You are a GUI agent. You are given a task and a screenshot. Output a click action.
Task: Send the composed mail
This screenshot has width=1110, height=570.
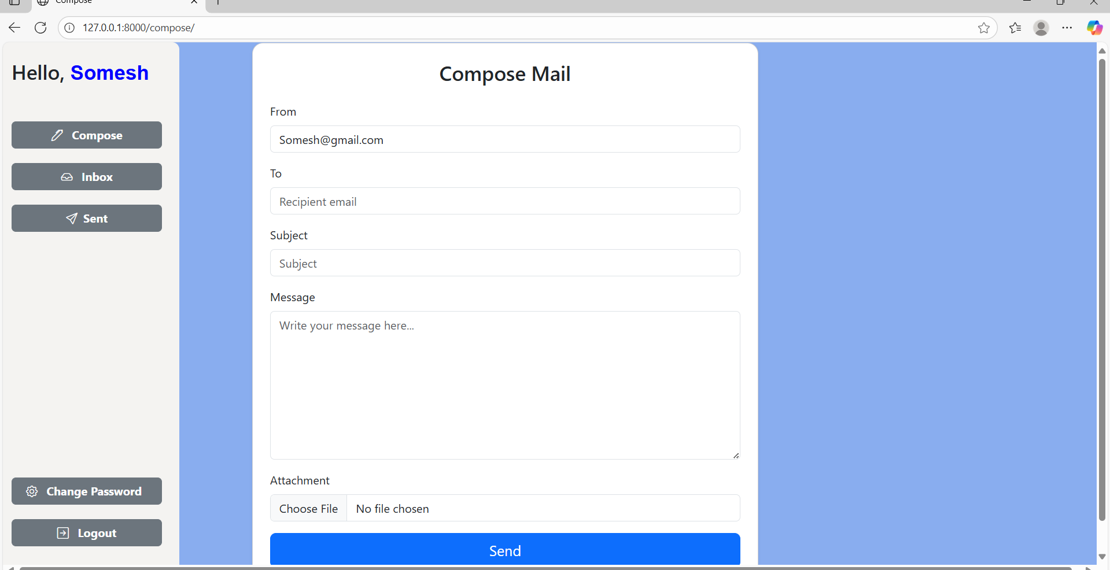[505, 549]
